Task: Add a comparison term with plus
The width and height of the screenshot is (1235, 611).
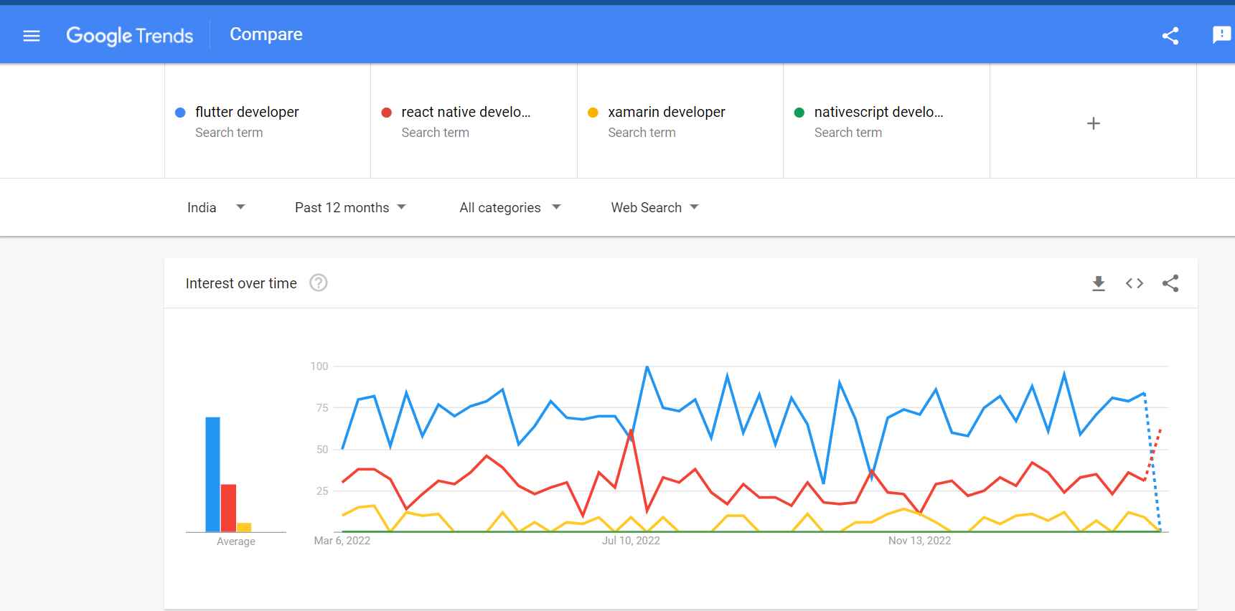Action: pyautogui.click(x=1093, y=123)
